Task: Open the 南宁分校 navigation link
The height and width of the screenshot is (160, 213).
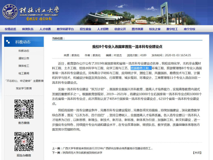Action: (x=189, y=29)
